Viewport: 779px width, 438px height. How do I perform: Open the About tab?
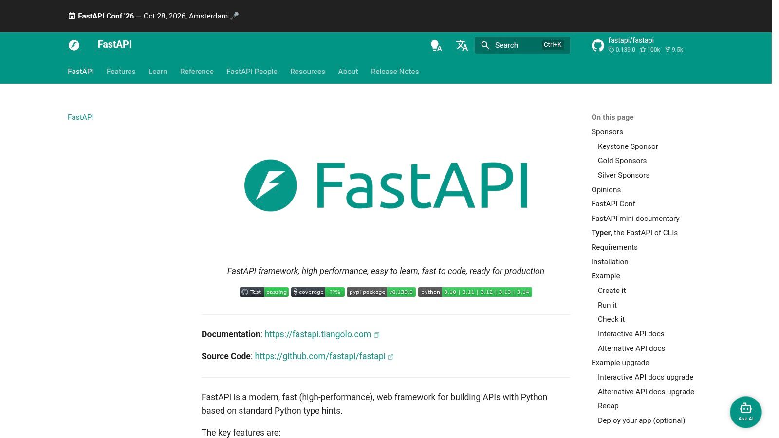[x=348, y=72]
